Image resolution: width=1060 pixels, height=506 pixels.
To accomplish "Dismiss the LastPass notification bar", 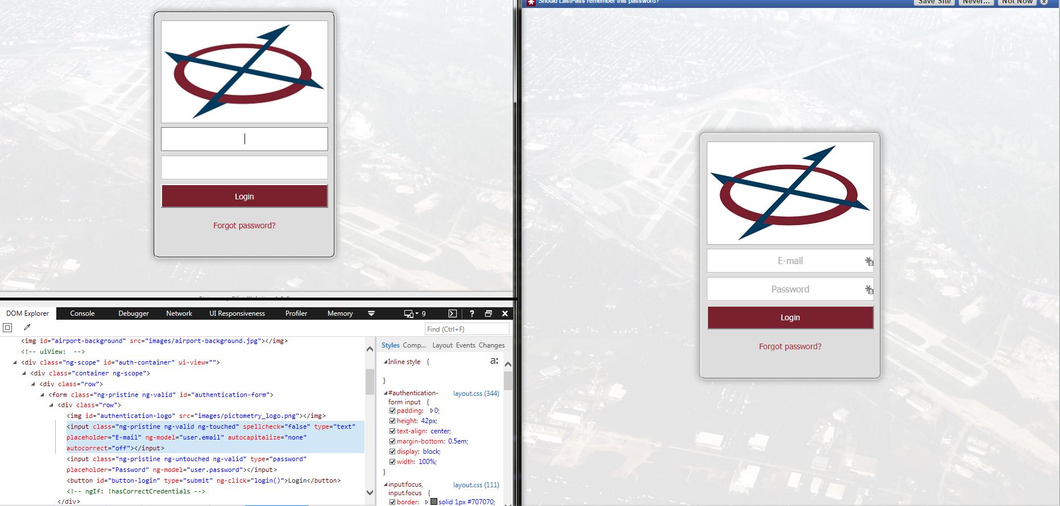I will click(1044, 2).
